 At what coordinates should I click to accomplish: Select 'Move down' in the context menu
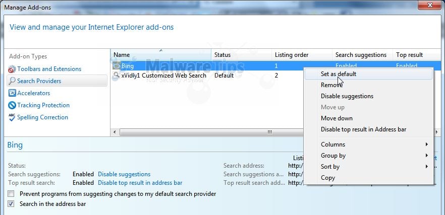368,118
